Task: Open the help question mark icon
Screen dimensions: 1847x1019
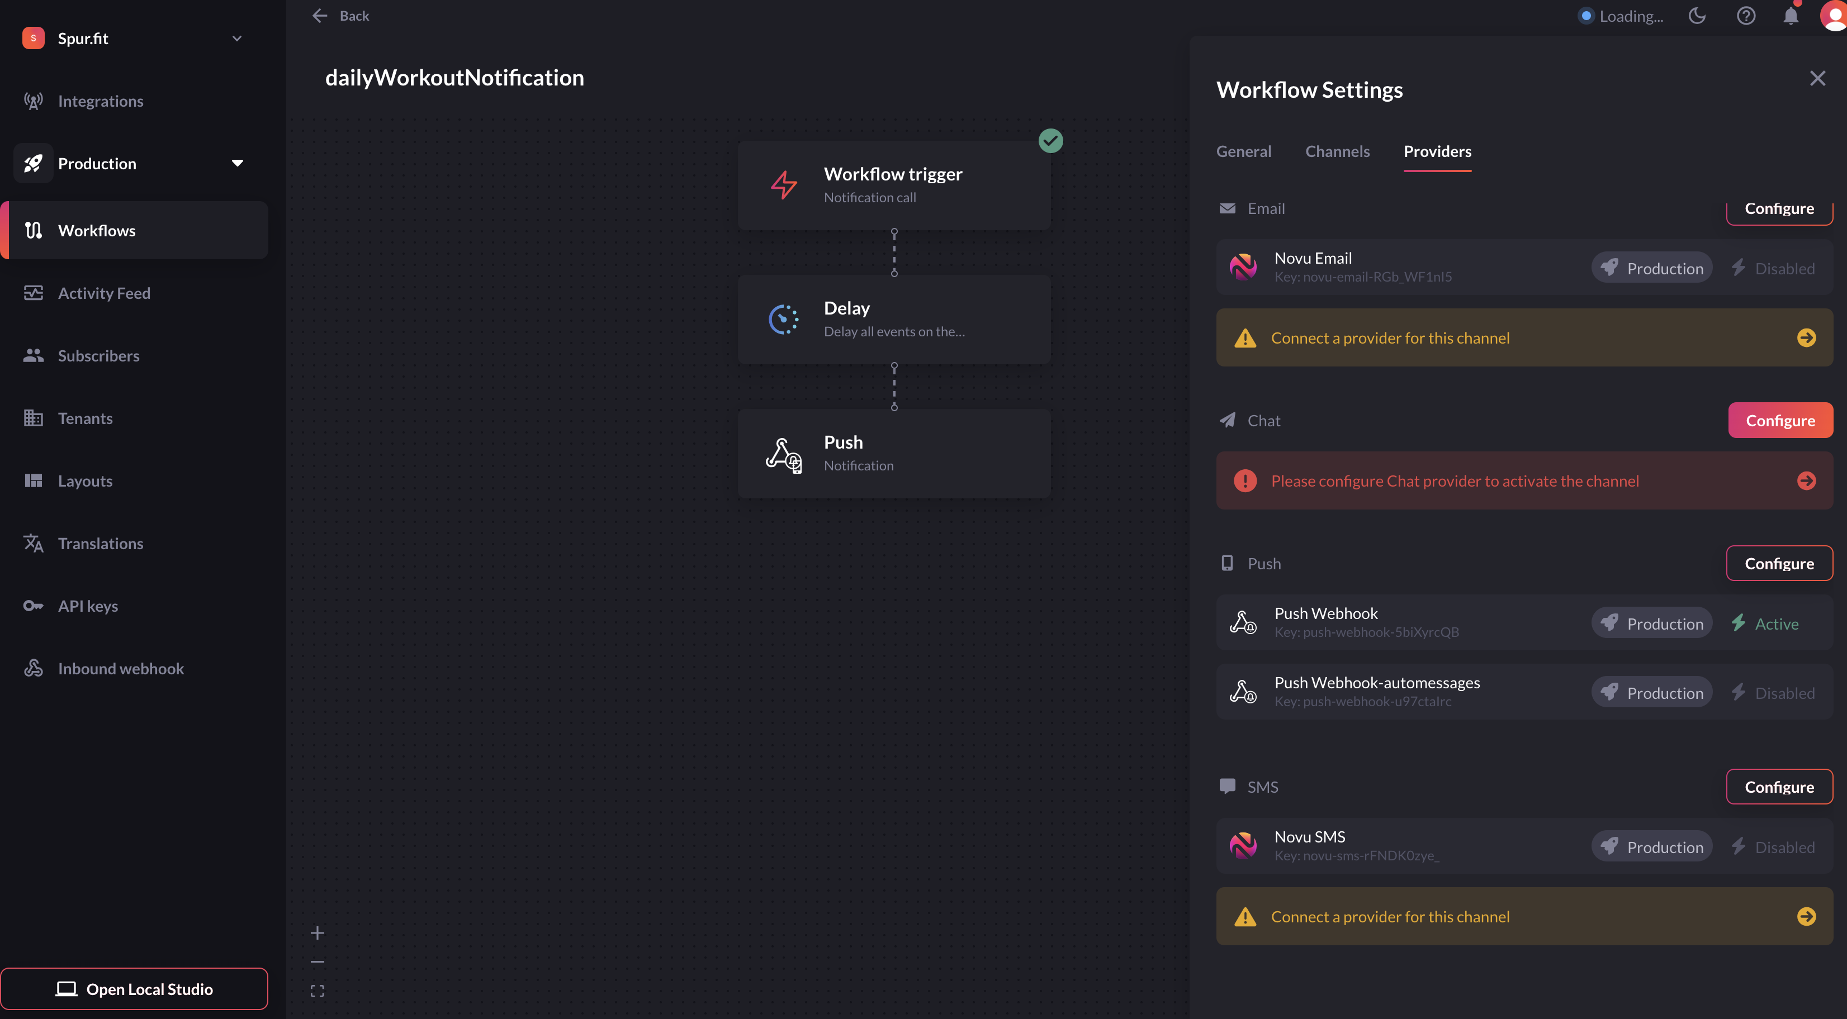Action: pos(1746,16)
